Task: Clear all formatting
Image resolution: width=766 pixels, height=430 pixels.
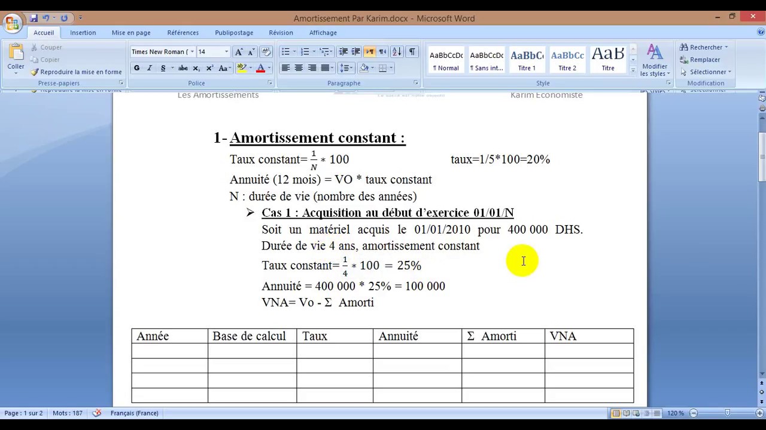Action: coord(266,52)
